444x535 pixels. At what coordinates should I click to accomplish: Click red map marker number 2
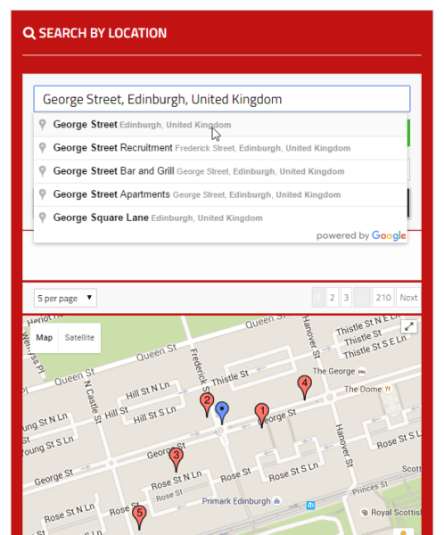(x=207, y=404)
